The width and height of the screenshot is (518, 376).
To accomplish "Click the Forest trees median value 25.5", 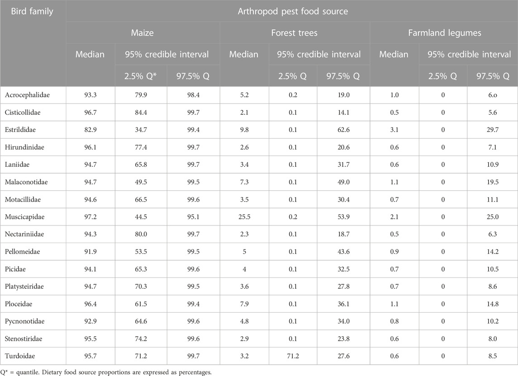I will [x=244, y=217].
